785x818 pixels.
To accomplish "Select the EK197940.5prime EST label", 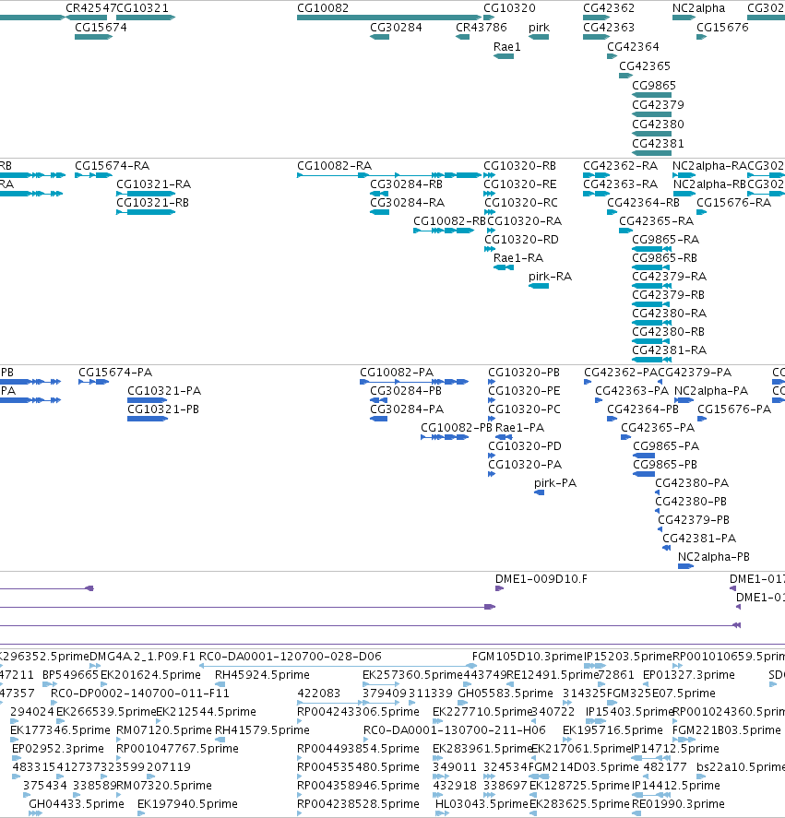I will pos(187,804).
